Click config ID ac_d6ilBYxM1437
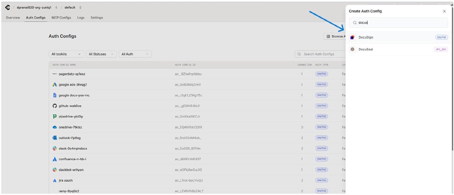The image size is (454, 195). click(x=188, y=159)
